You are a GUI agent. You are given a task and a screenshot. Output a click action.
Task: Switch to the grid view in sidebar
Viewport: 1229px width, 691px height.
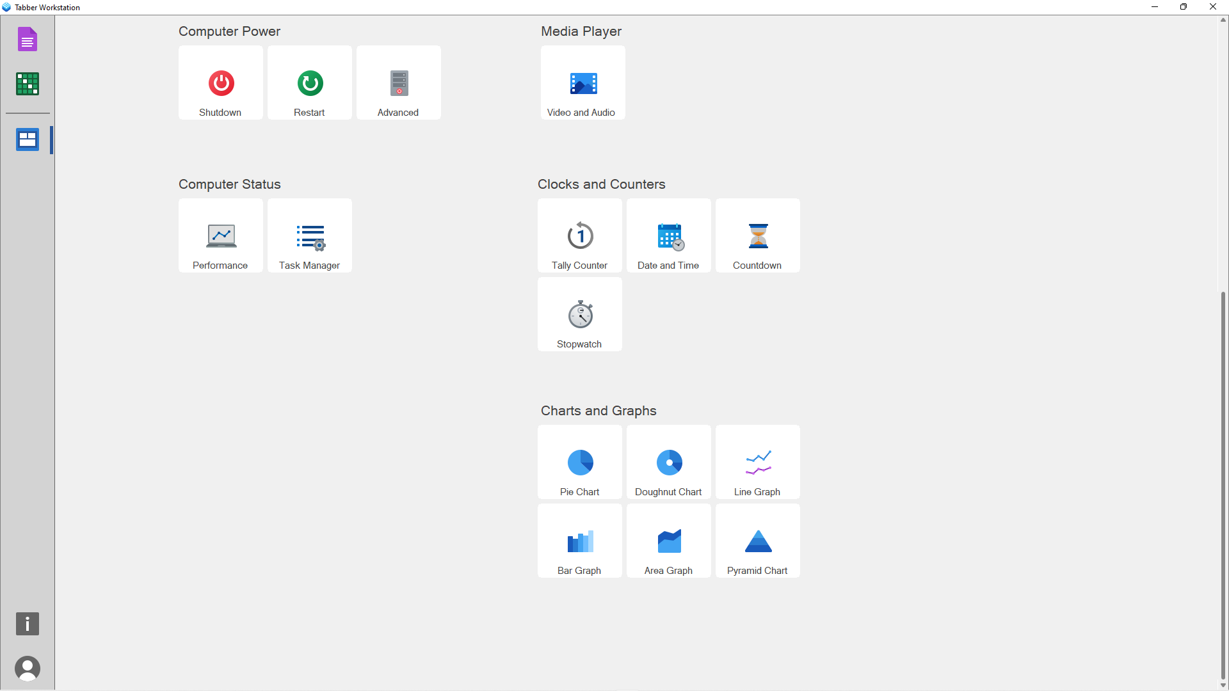[27, 84]
